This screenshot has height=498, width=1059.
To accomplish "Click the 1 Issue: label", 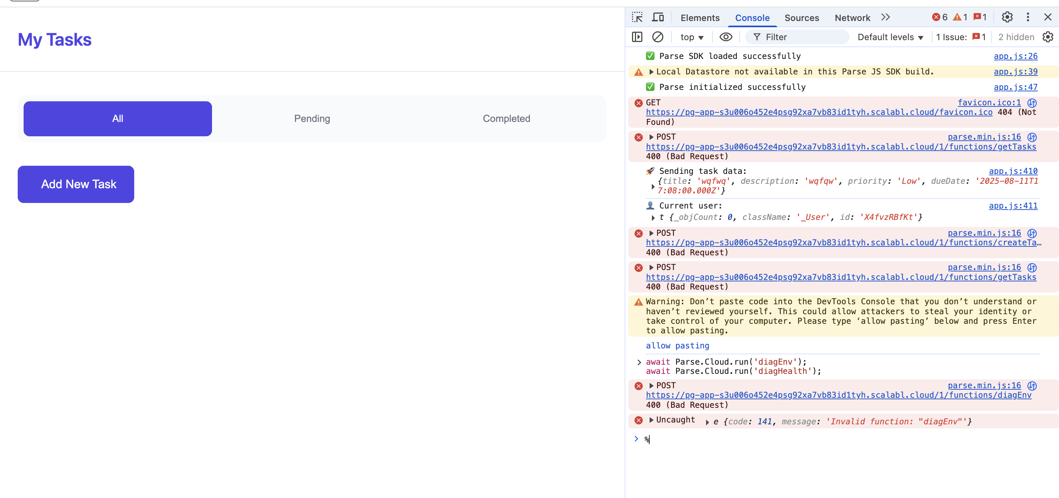I will pos(951,37).
